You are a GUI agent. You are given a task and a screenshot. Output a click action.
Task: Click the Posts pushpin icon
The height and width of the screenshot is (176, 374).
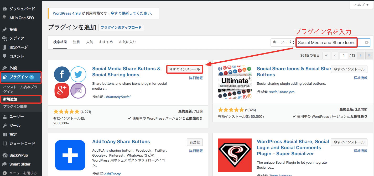coord(4,30)
